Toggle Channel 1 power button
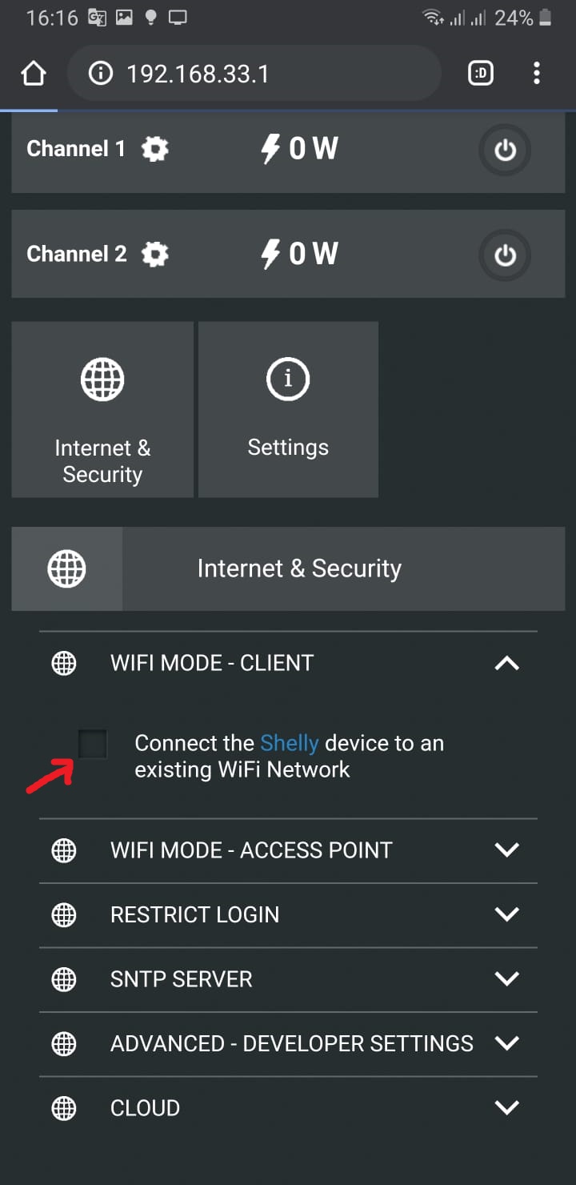This screenshot has height=1185, width=576. [x=505, y=150]
